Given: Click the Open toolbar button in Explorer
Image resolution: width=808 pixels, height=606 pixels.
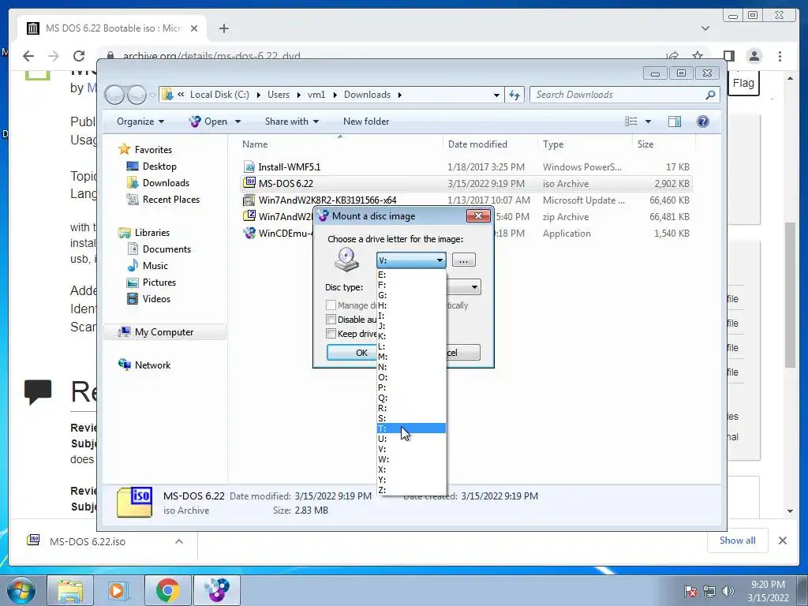Looking at the screenshot, I should 208,122.
